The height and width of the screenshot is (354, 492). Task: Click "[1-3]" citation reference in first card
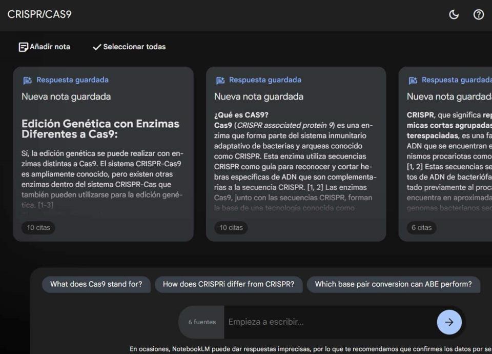[46, 205]
